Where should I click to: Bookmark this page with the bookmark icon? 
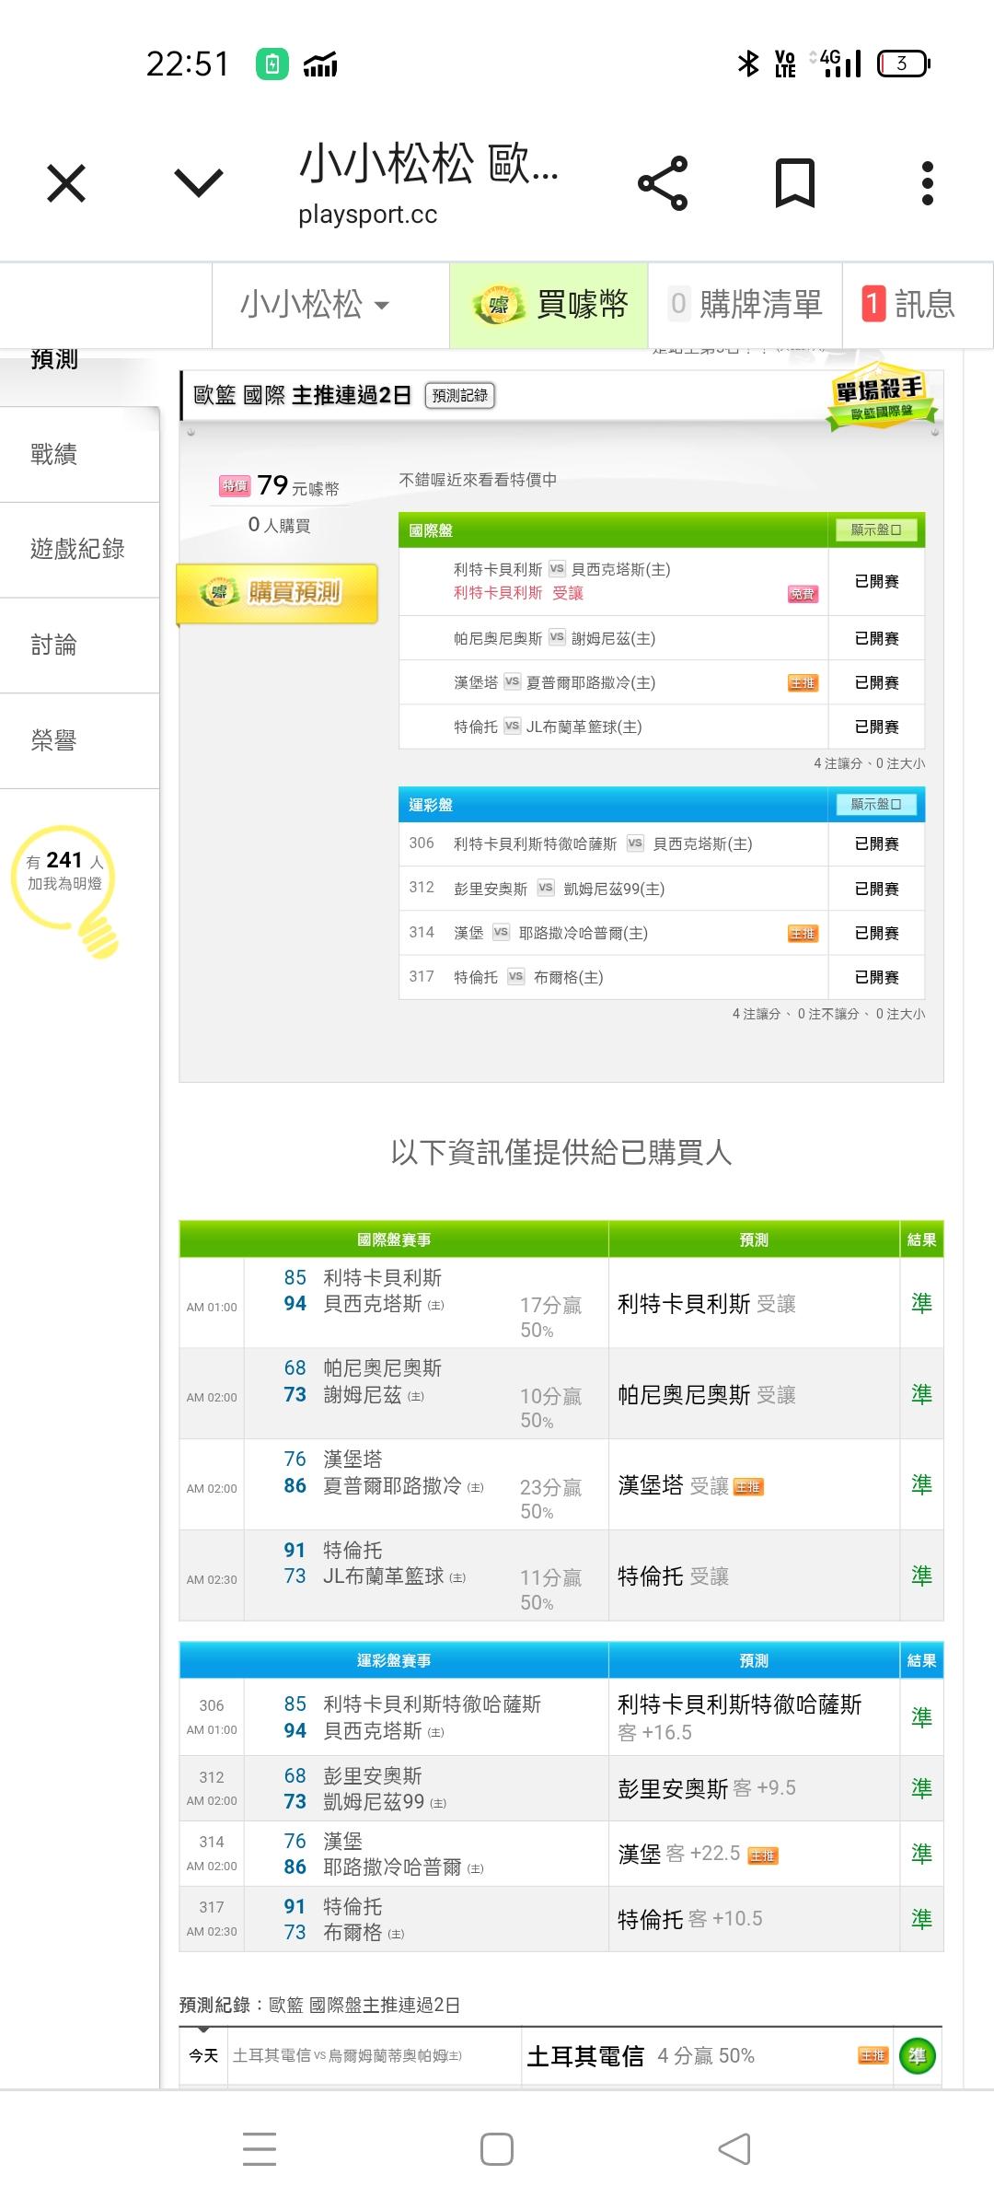click(x=795, y=183)
